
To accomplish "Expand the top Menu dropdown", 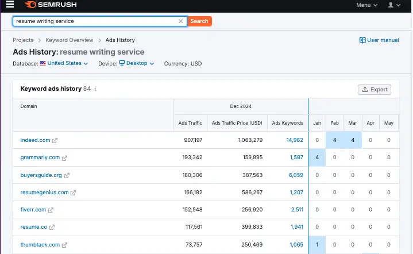I will tap(366, 5).
